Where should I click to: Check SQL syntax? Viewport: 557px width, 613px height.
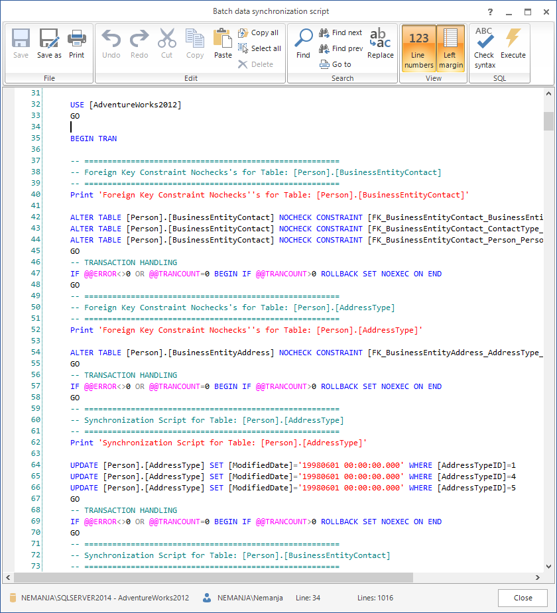[x=484, y=48]
